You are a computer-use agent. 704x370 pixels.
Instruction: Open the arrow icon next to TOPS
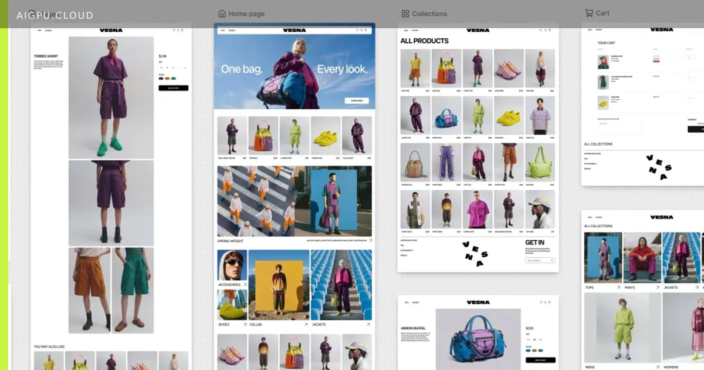618,288
